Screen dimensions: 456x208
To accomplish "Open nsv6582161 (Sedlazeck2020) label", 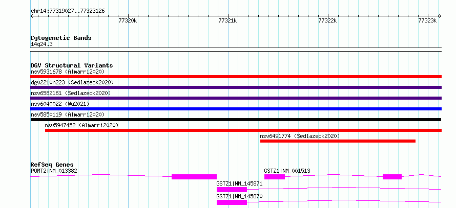I will coord(71,93).
